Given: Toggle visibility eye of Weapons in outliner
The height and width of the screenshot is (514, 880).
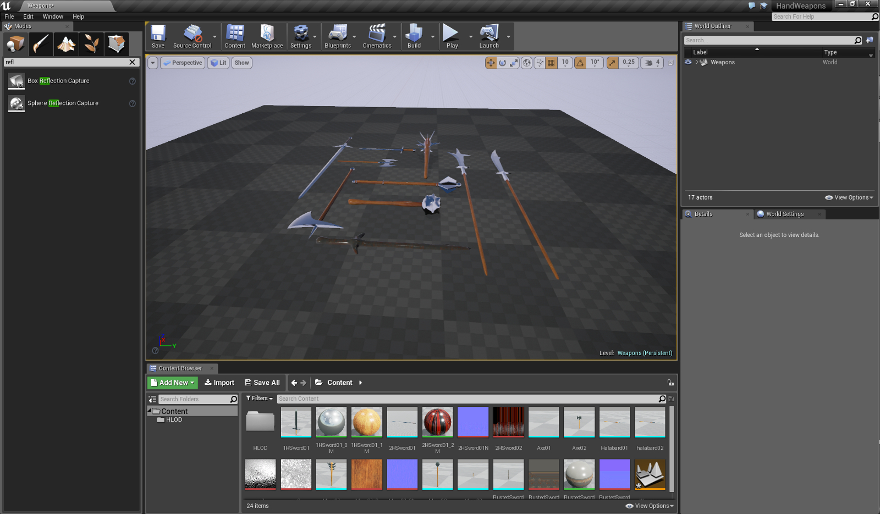Looking at the screenshot, I should click(688, 62).
